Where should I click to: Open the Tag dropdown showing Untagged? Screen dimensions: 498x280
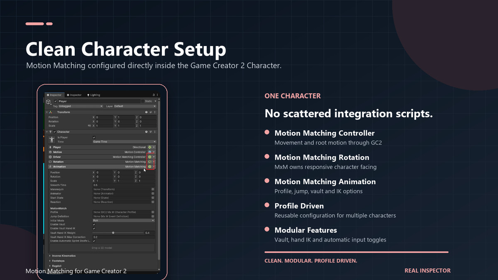pyautogui.click(x=81, y=106)
